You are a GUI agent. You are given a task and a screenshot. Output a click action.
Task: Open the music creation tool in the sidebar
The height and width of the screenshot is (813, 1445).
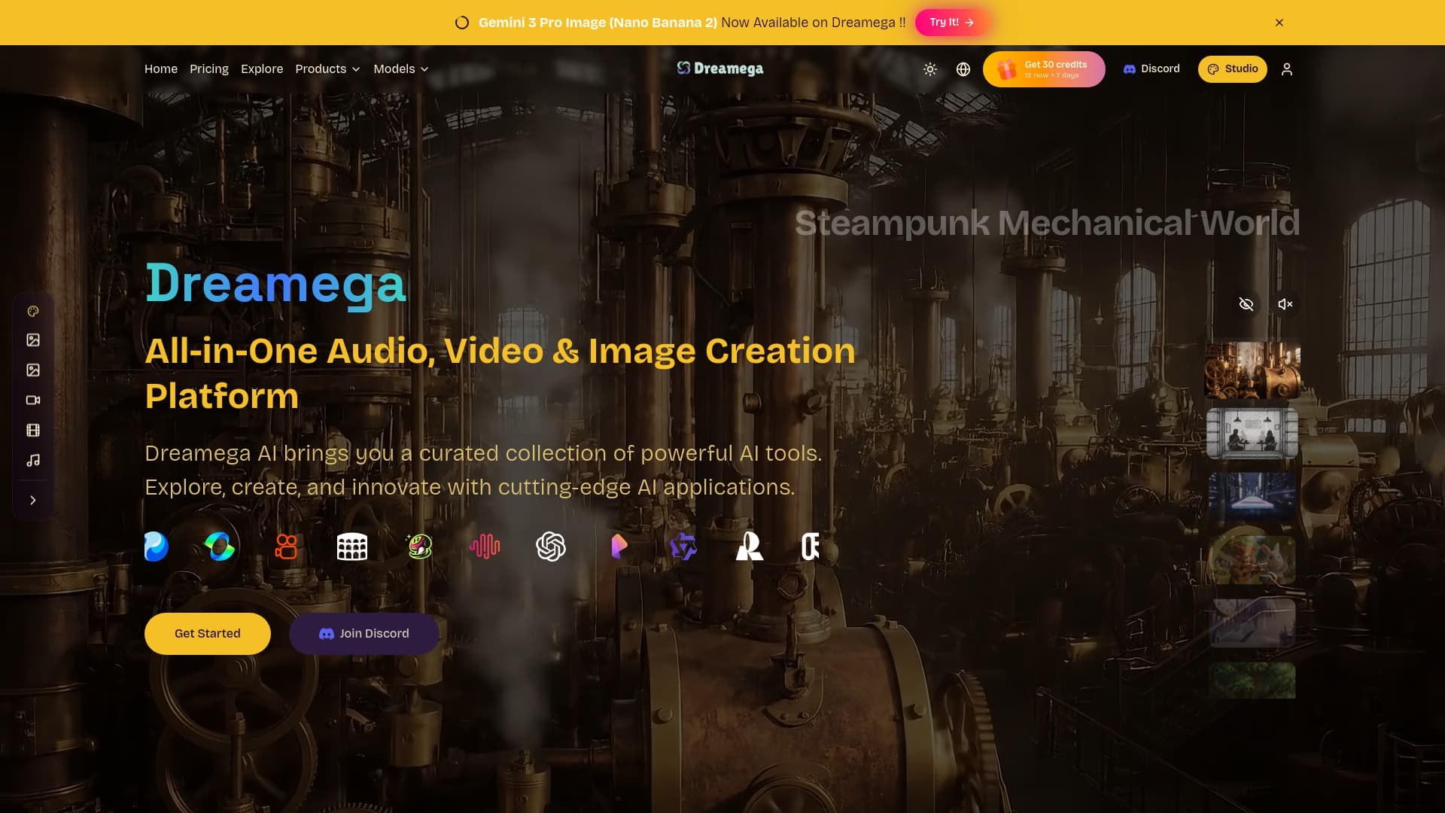click(33, 460)
